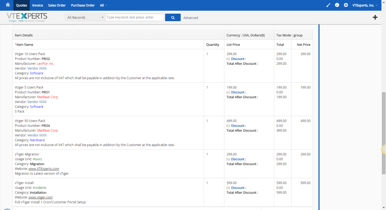Open Advanced search link

(x=191, y=18)
